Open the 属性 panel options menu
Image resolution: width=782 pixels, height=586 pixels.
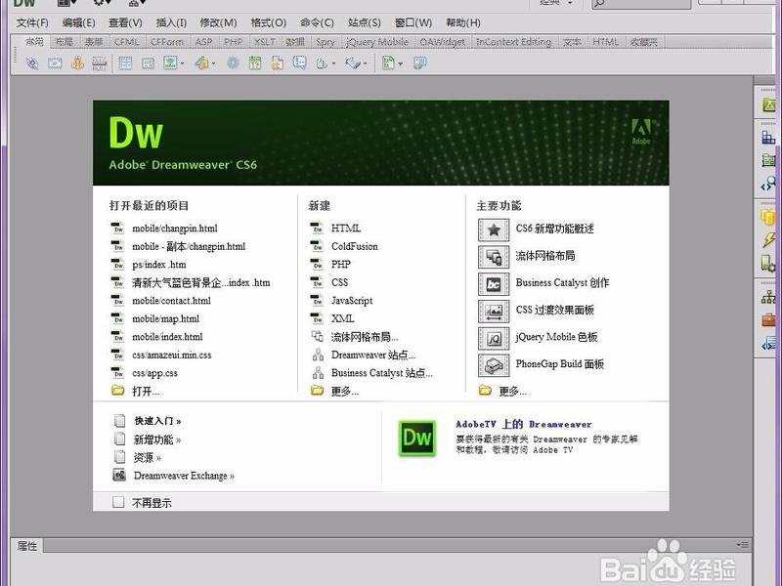743,545
